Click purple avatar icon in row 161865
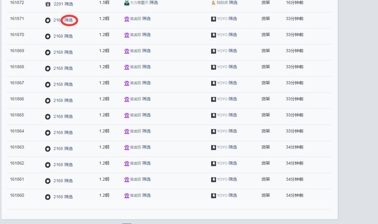 127,115
